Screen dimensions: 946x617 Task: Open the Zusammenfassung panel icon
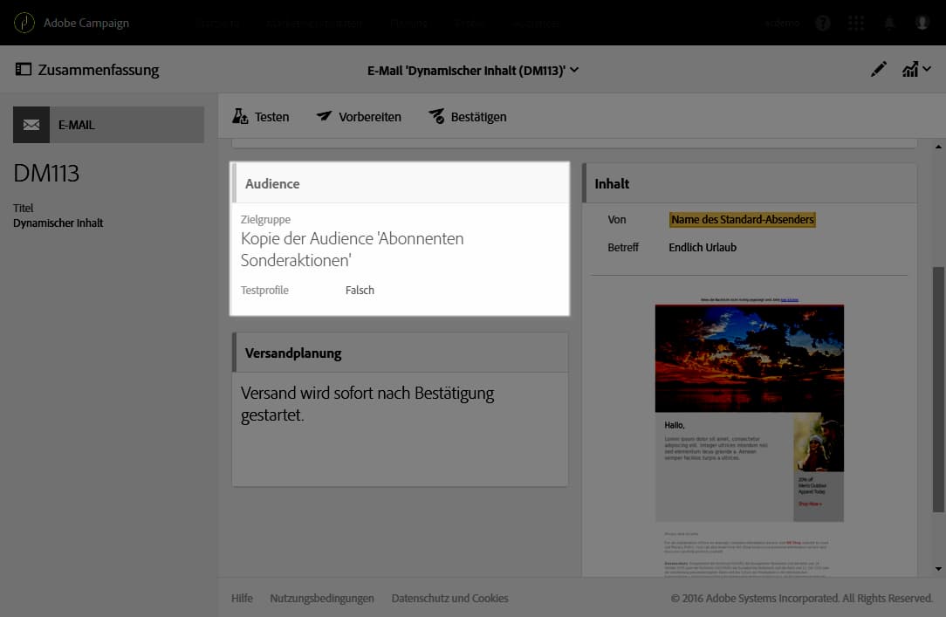click(24, 68)
